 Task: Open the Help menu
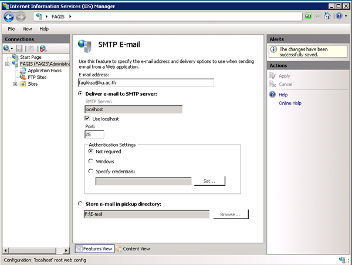[x=44, y=29]
